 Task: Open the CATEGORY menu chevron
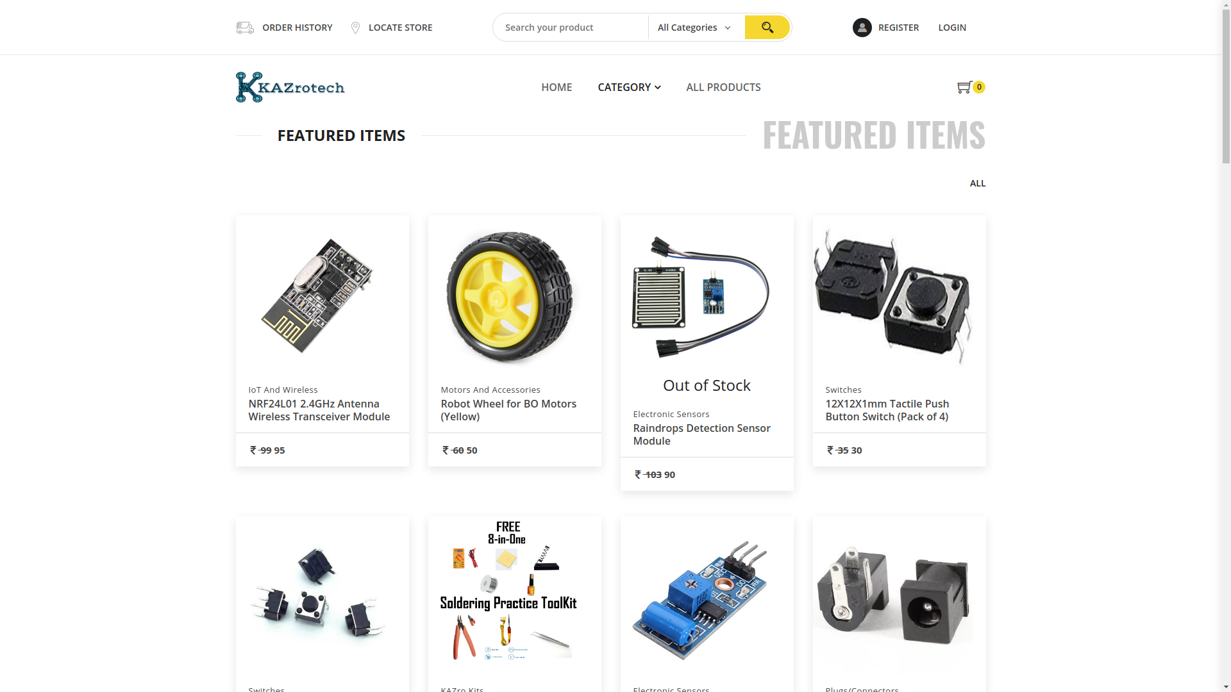pos(657,88)
